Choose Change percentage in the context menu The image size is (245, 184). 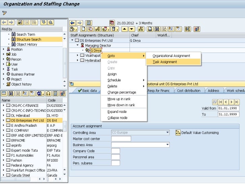121,92
